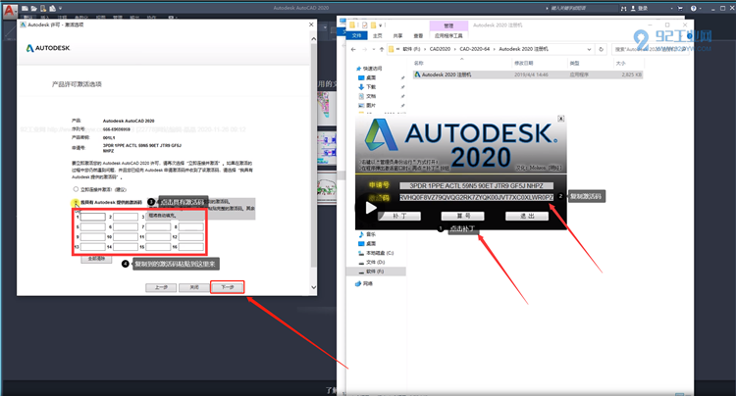Close the Autodesk license activation dialog
The width and height of the screenshot is (736, 396).
pos(311,25)
